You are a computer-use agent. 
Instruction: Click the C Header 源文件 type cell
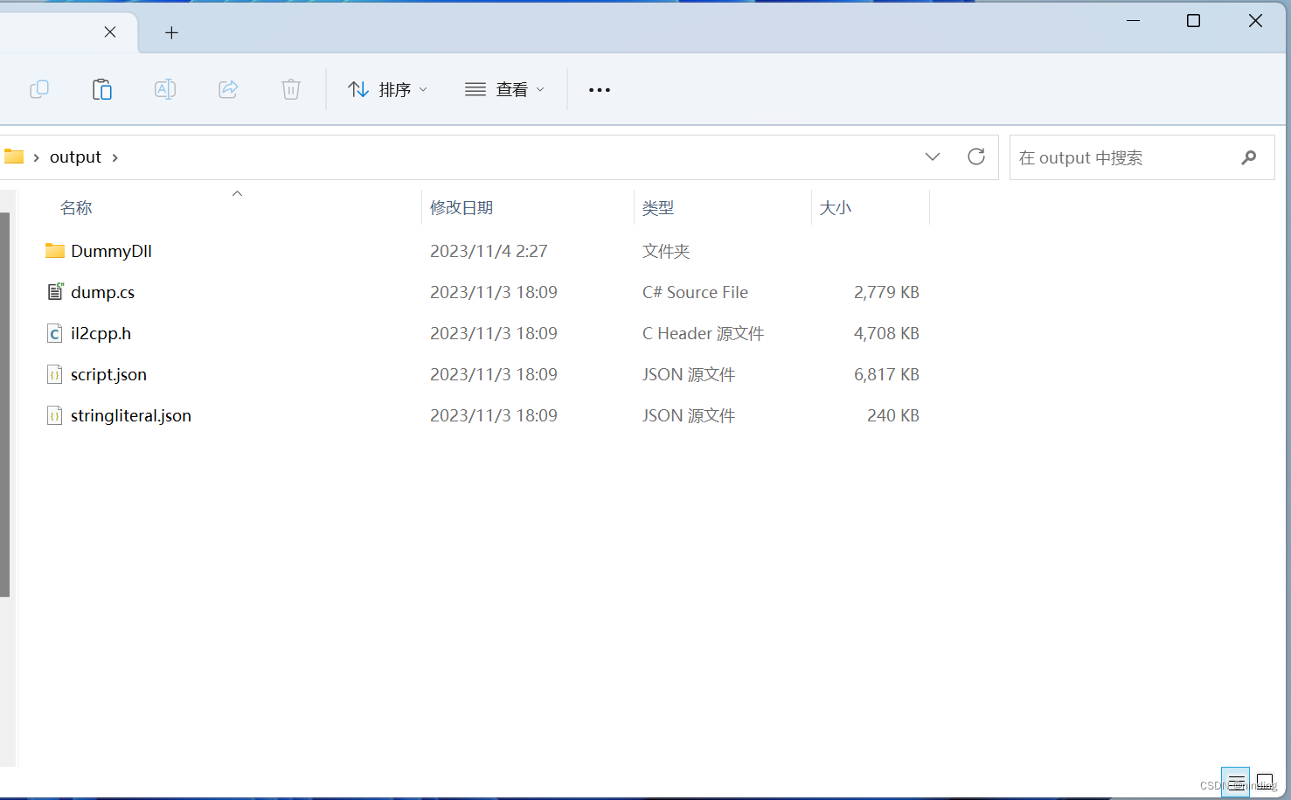point(703,333)
